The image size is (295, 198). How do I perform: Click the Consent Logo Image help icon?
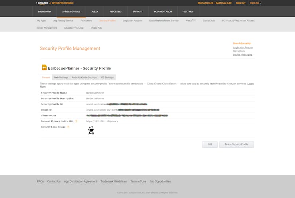[68, 127]
